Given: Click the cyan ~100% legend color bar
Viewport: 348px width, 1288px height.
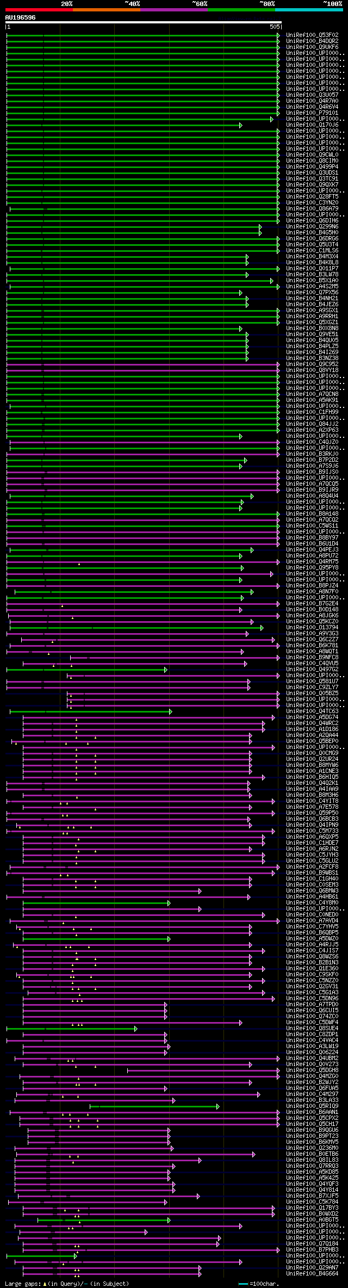Looking at the screenshot, I should [x=309, y=10].
